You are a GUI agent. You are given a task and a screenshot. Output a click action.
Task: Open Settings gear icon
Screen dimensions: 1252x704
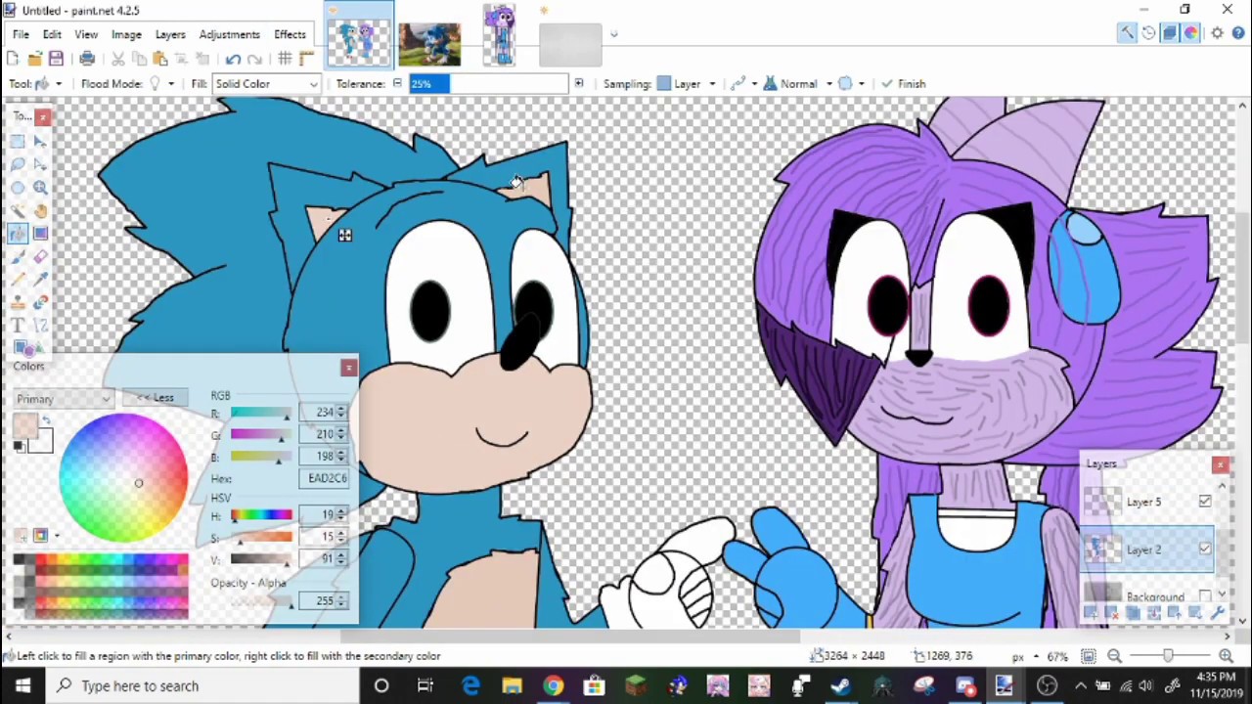click(x=1217, y=33)
